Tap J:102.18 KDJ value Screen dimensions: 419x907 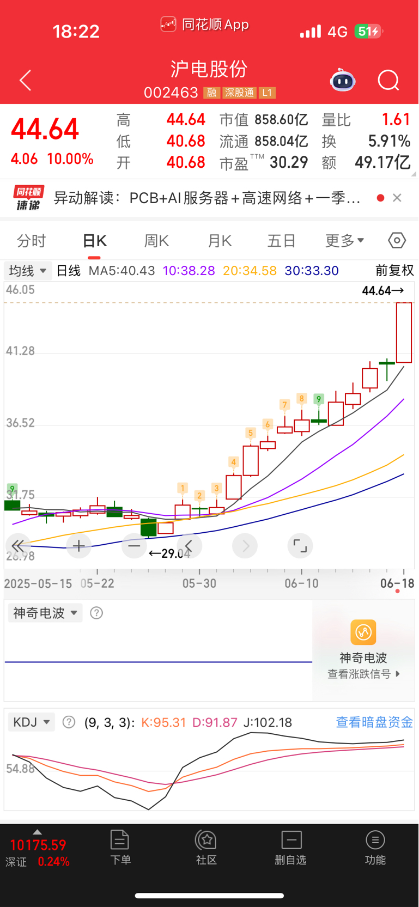[268, 722]
